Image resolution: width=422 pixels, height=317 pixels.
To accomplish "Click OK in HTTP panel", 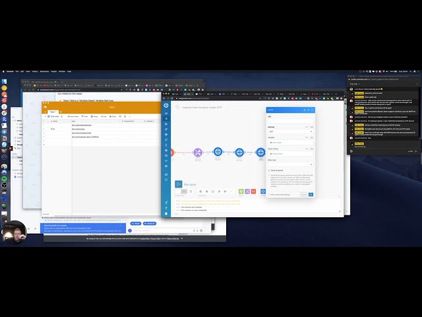I will point(311,194).
